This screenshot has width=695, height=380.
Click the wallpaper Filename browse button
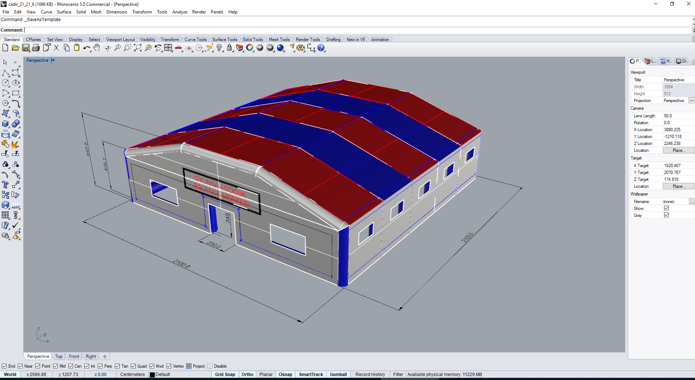pyautogui.click(x=691, y=202)
